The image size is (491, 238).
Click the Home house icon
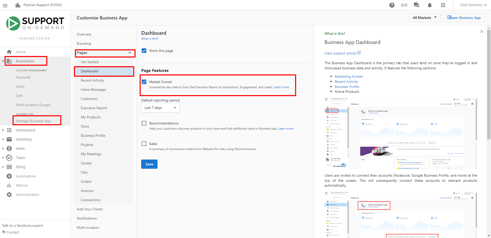(9, 52)
